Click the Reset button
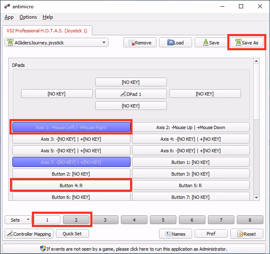Image resolution: width=270 pixels, height=254 pixels. (x=247, y=234)
